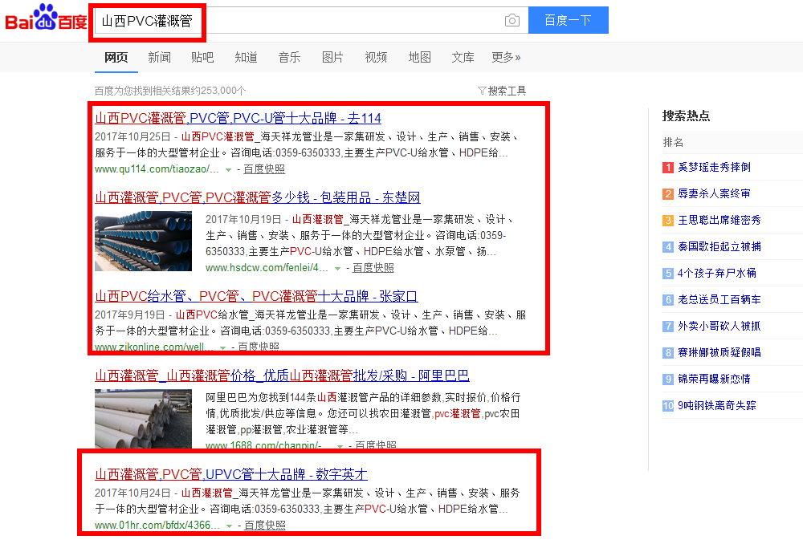Click the Baidu logo
The image size is (803, 544).
(x=46, y=18)
